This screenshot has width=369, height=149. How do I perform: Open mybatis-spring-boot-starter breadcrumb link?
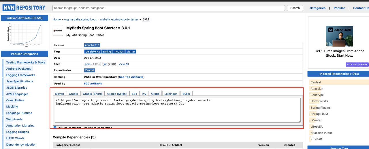[119, 19]
